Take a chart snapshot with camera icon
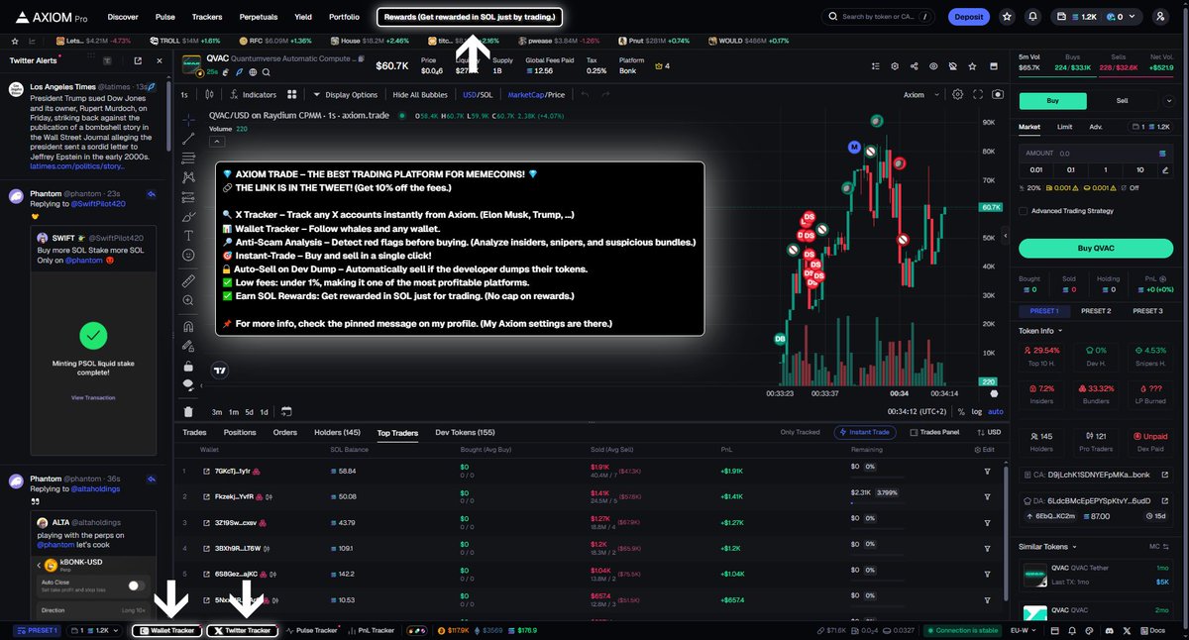Screen dimensions: 1189x640 tap(998, 94)
